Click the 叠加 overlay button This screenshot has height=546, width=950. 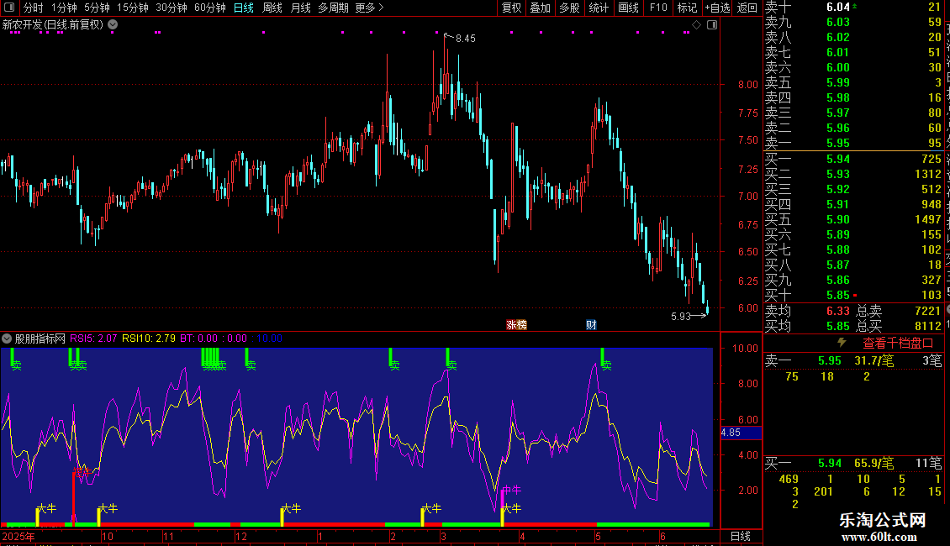click(541, 8)
